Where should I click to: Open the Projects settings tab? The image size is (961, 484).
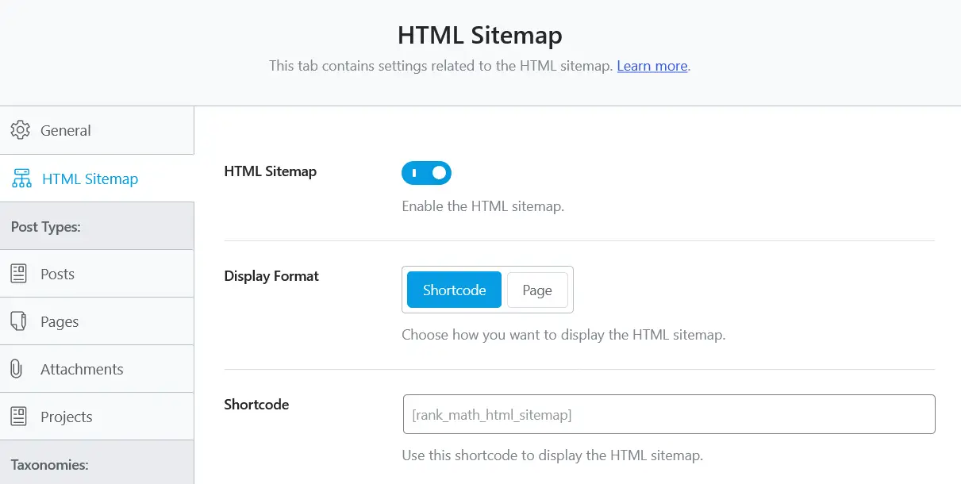(x=97, y=417)
